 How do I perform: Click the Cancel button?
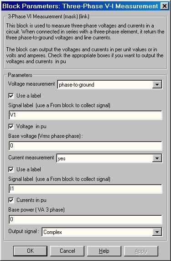click(x=67, y=251)
